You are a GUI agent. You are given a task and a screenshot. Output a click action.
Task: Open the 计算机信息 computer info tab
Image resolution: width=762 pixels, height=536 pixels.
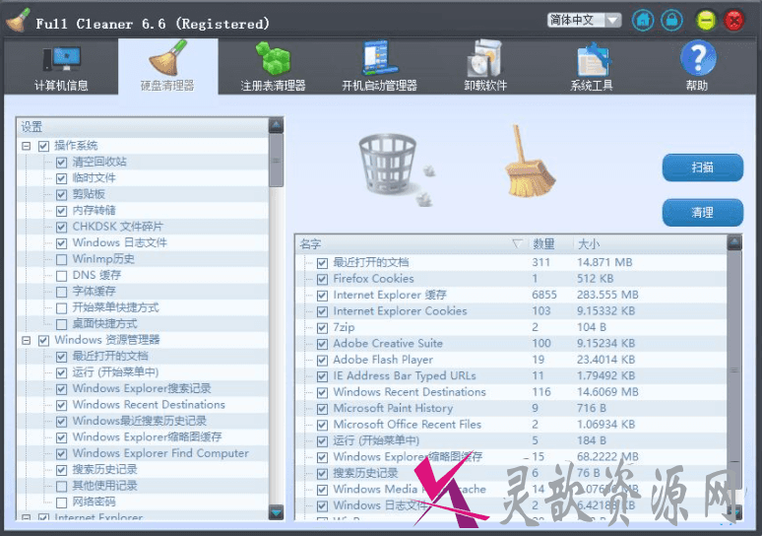[x=61, y=67]
